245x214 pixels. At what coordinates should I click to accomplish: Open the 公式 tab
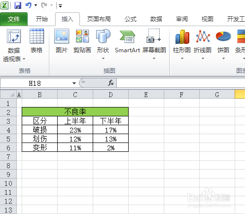pyautogui.click(x=131, y=19)
